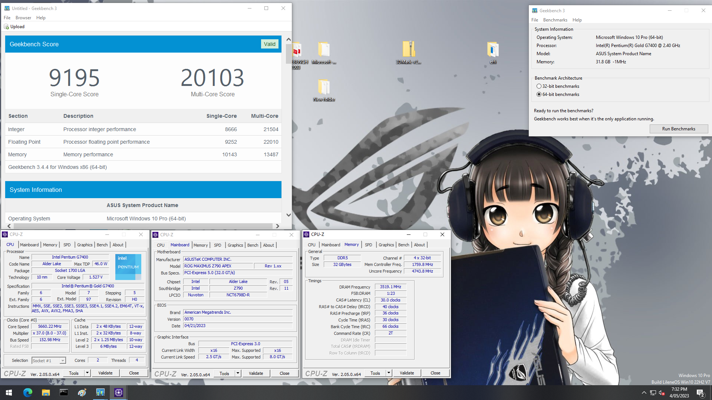Click Close button in Mainboard CPU-Z window
This screenshot has width=712, height=400.
pos(284,373)
